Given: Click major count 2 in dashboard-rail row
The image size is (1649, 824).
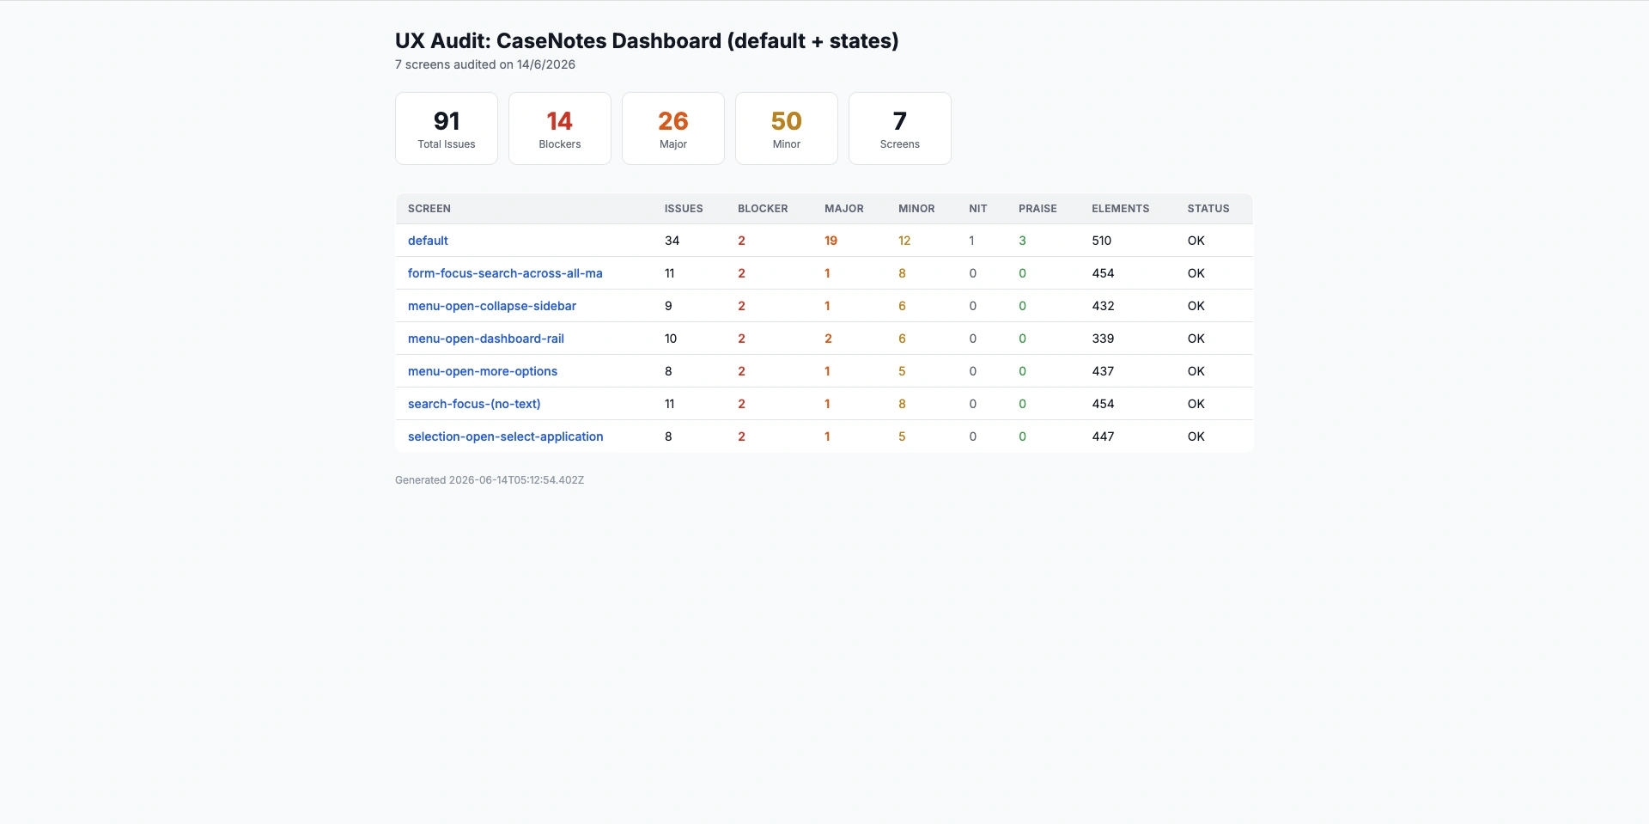Looking at the screenshot, I should click(x=828, y=339).
